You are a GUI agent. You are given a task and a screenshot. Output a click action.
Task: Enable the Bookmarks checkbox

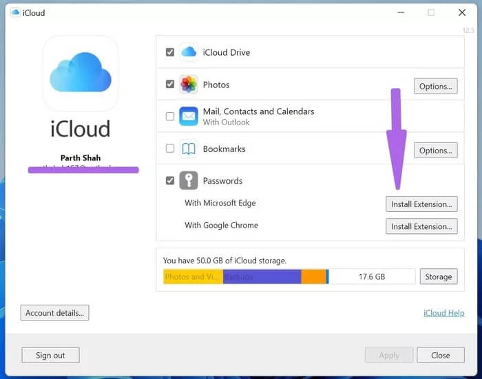click(170, 149)
